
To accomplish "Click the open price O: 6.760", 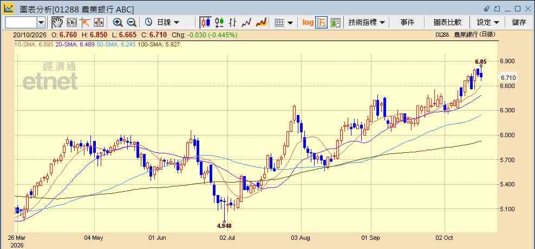I will click(x=64, y=35).
